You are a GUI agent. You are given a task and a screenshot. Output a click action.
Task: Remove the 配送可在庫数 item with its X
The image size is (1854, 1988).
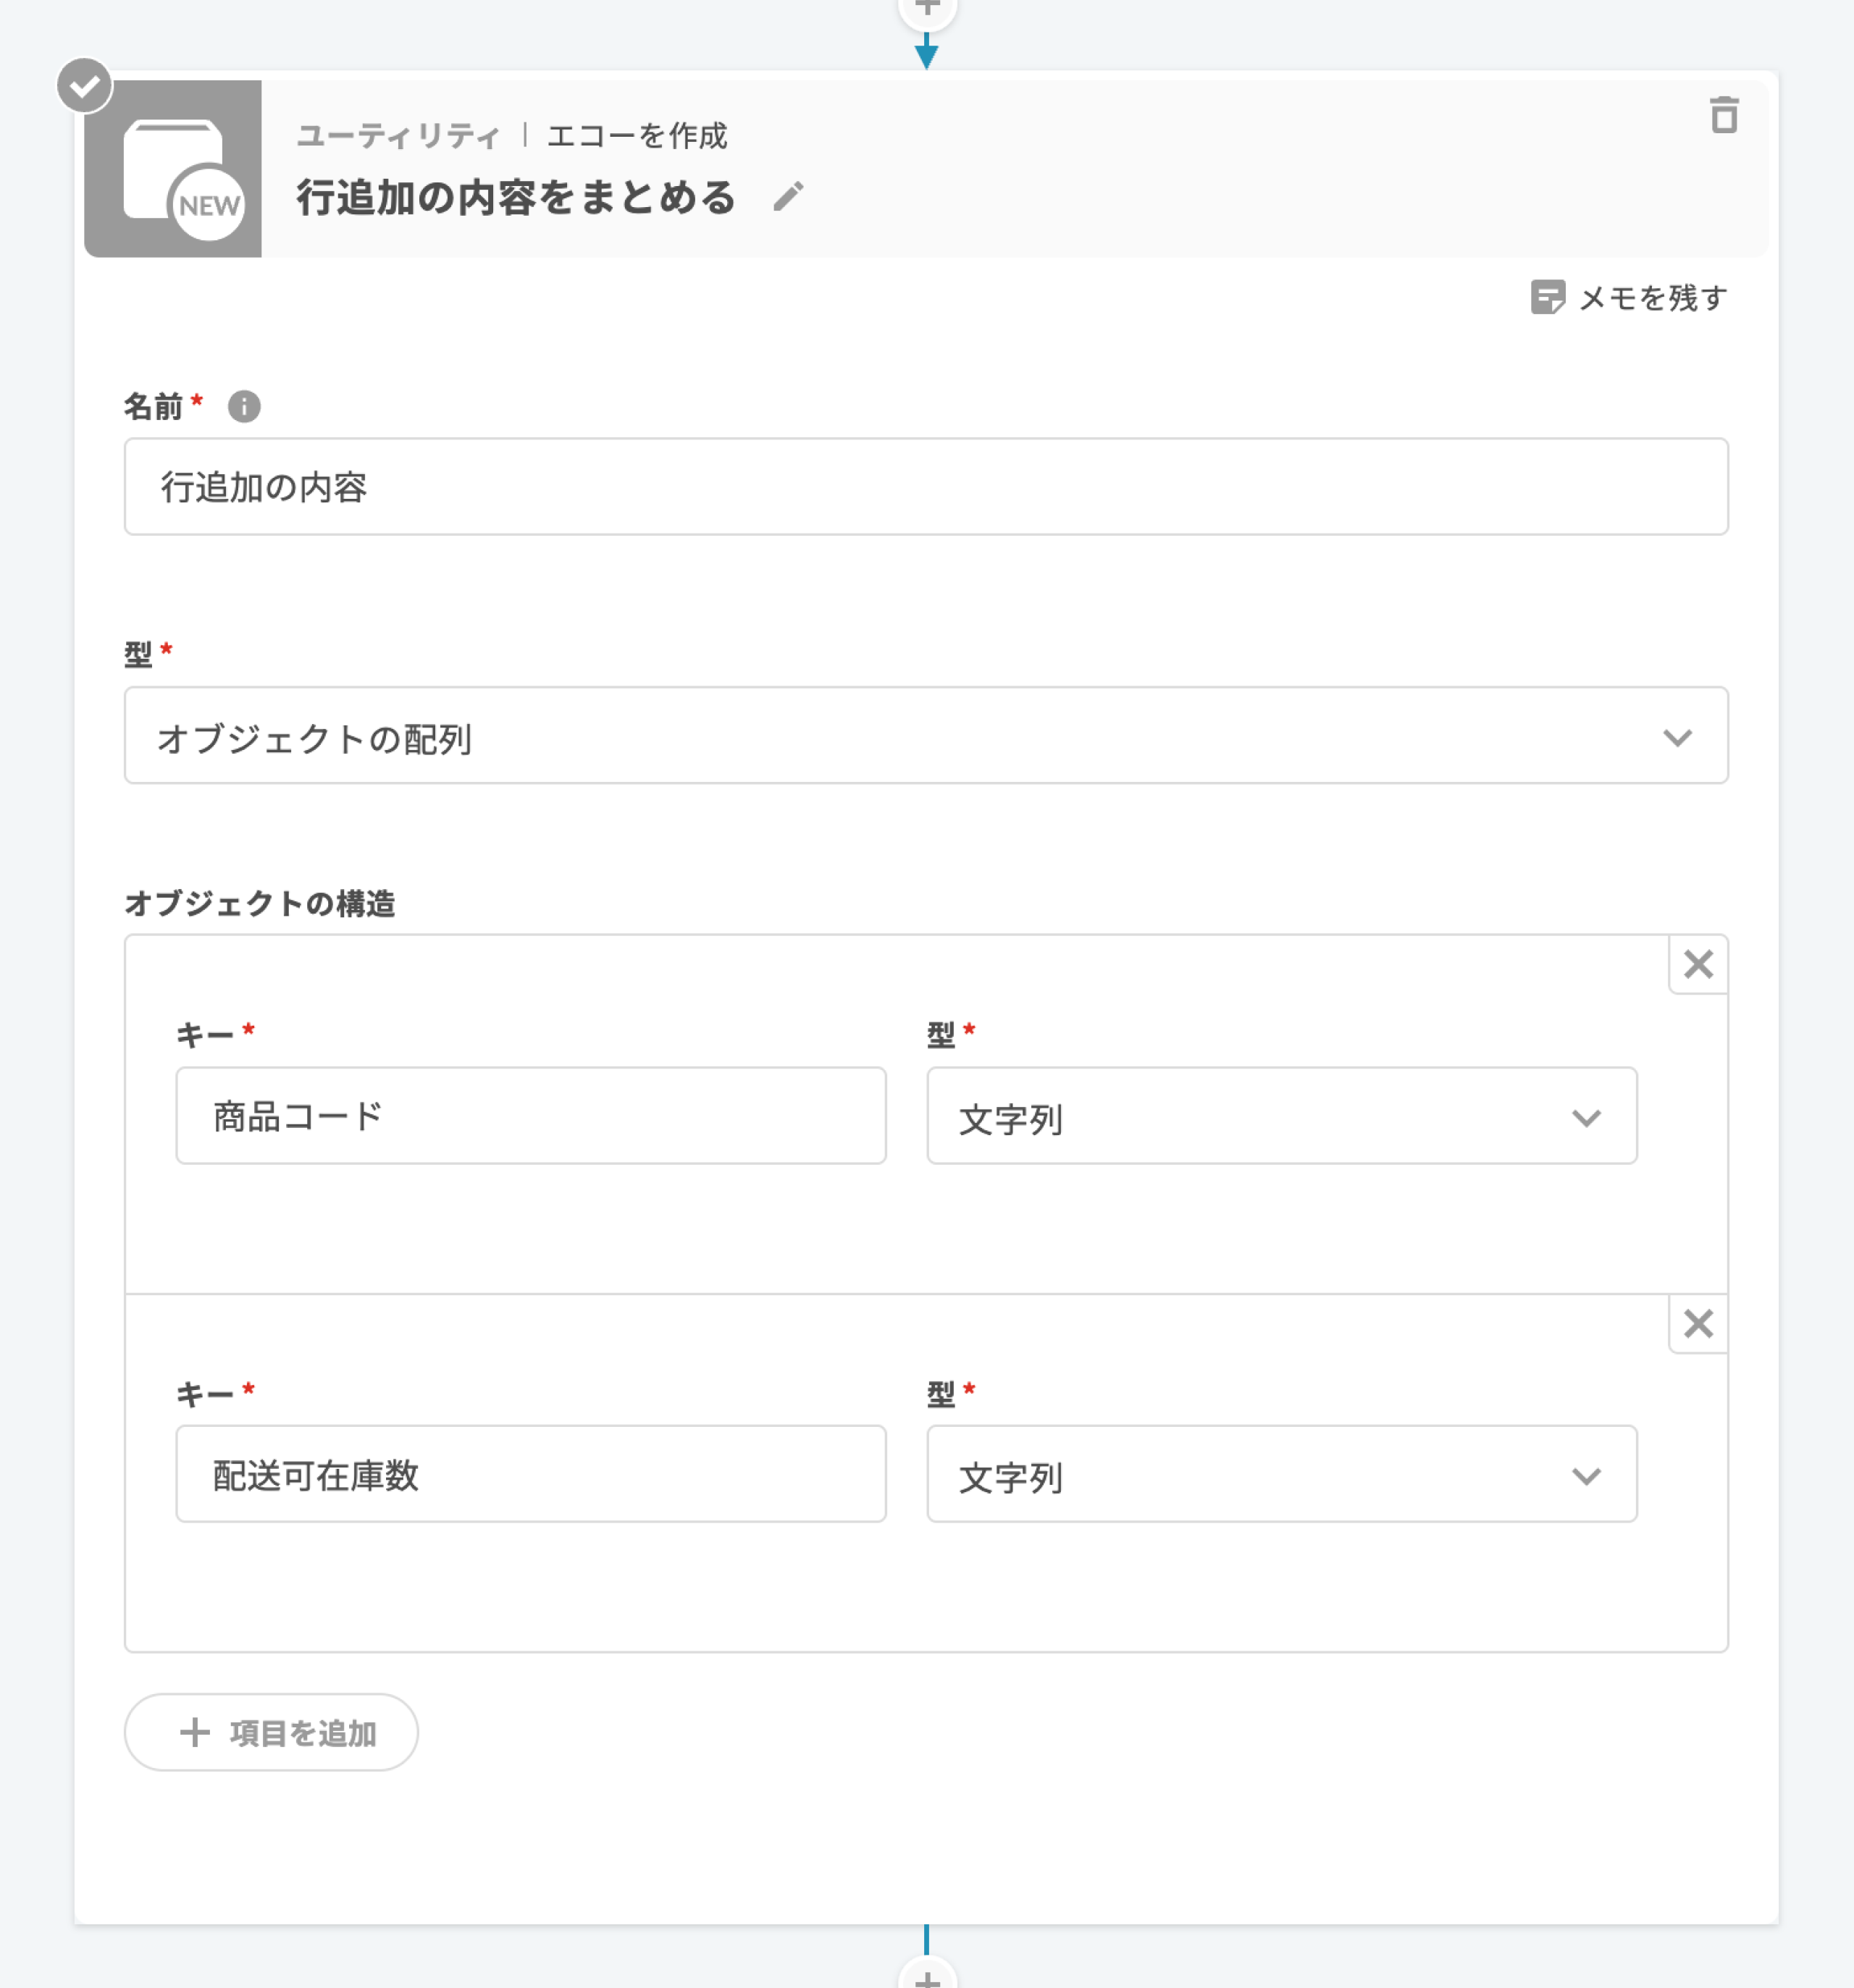[x=1698, y=1324]
